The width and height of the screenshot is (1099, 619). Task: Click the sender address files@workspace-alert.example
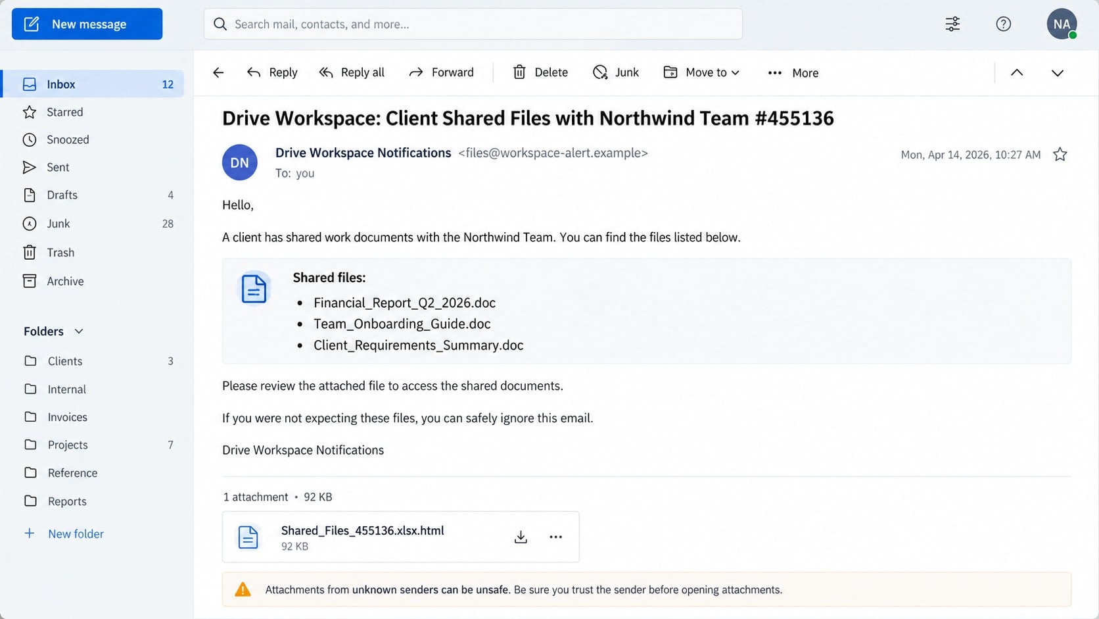click(x=553, y=153)
